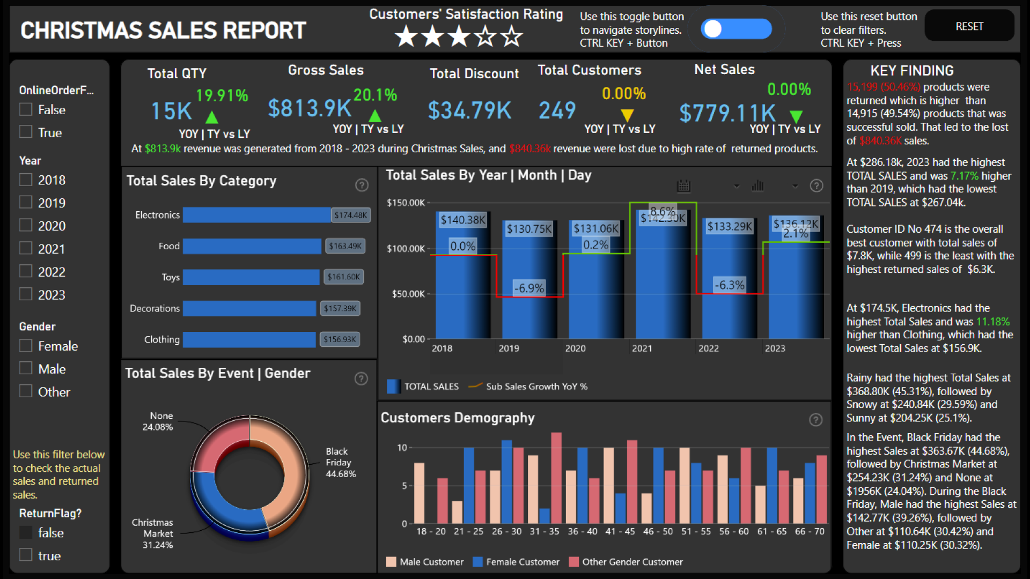Open help tooltip for Total Sales By Year chart
The width and height of the screenshot is (1030, 579).
816,185
